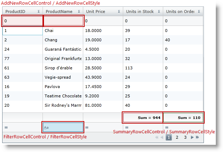Image resolution: width=223 pixels, height=152 pixels.
Task: Click the sigma icon in ProductName header
Action: (x=79, y=12)
